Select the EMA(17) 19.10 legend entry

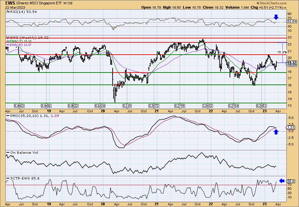[19, 41]
